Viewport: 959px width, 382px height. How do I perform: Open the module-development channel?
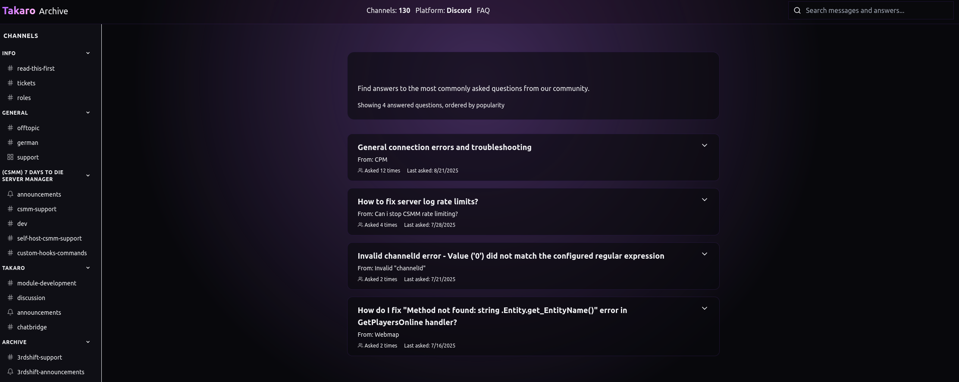click(46, 283)
